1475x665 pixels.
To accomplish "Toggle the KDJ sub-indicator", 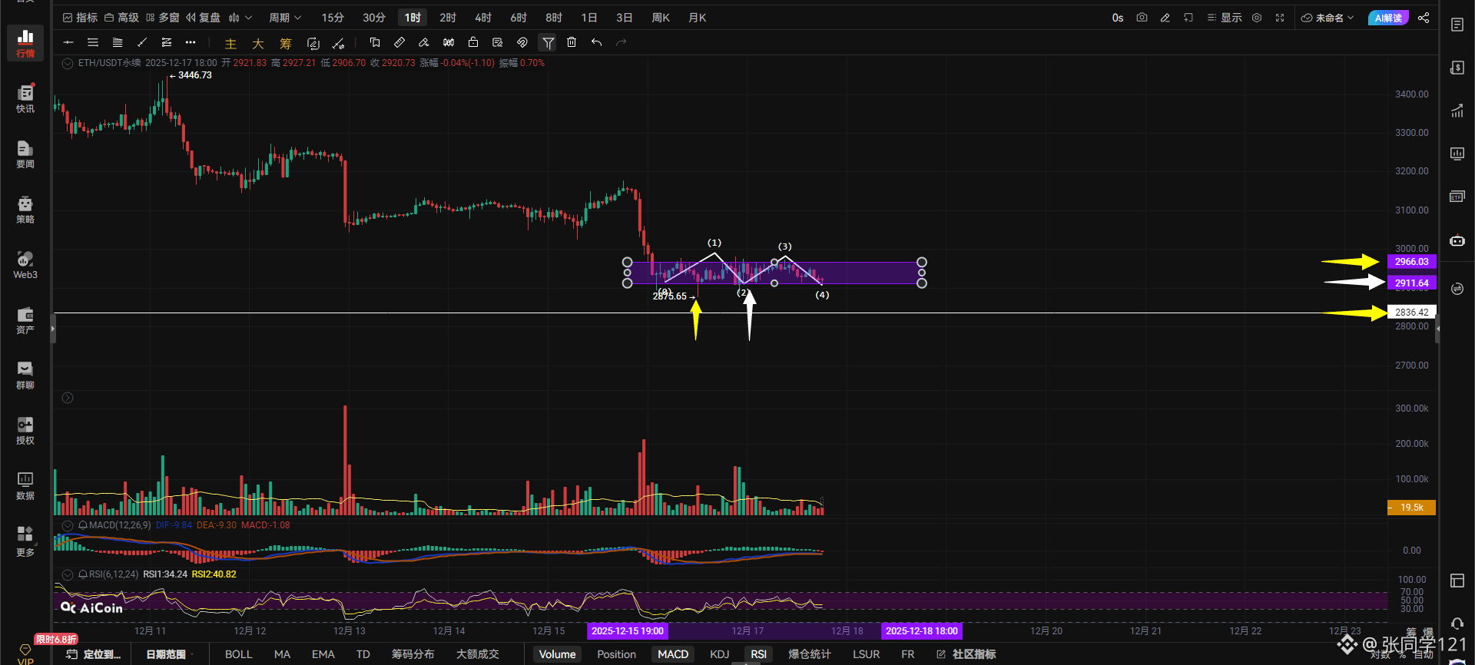I will click(720, 654).
